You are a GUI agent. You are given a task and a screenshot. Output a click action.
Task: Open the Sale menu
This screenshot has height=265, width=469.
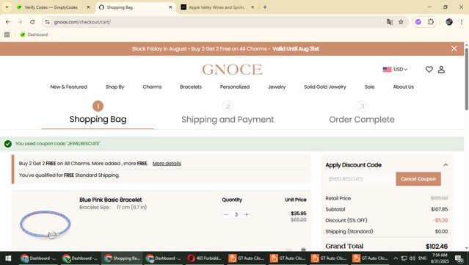tap(369, 87)
